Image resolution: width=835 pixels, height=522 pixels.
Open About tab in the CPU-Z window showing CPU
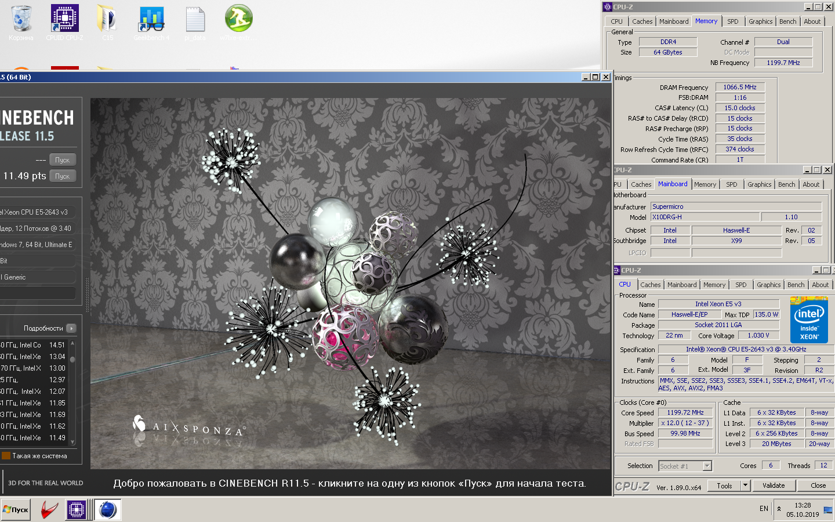(820, 285)
